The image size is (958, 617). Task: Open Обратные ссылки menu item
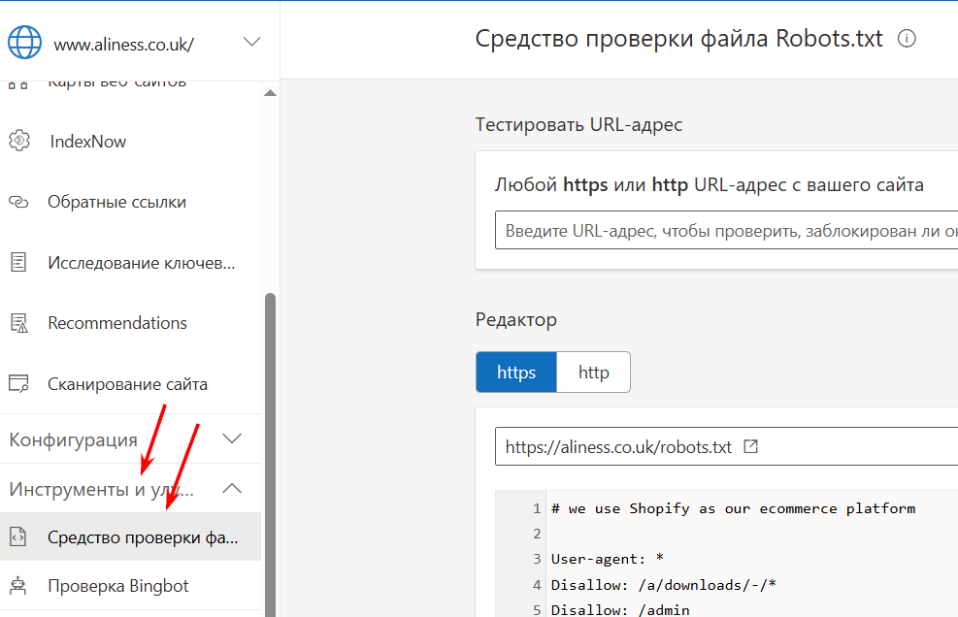116,202
